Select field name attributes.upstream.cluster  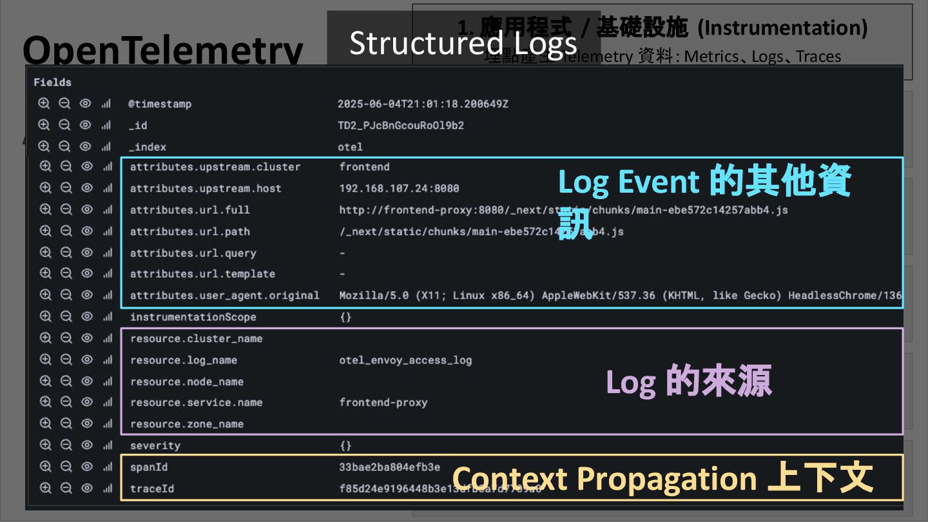pyautogui.click(x=215, y=167)
